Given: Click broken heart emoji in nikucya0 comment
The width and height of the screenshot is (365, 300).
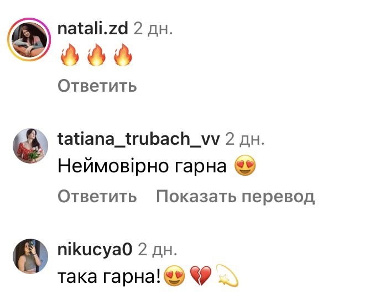Looking at the screenshot, I should tap(201, 276).
